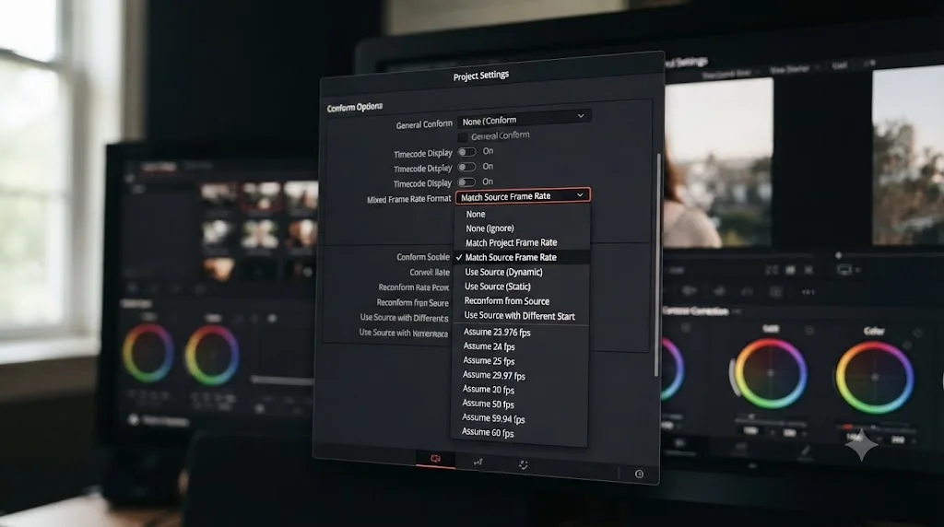Click the Mixed Frame Rate Format label
944x527 pixels.
[x=408, y=199]
